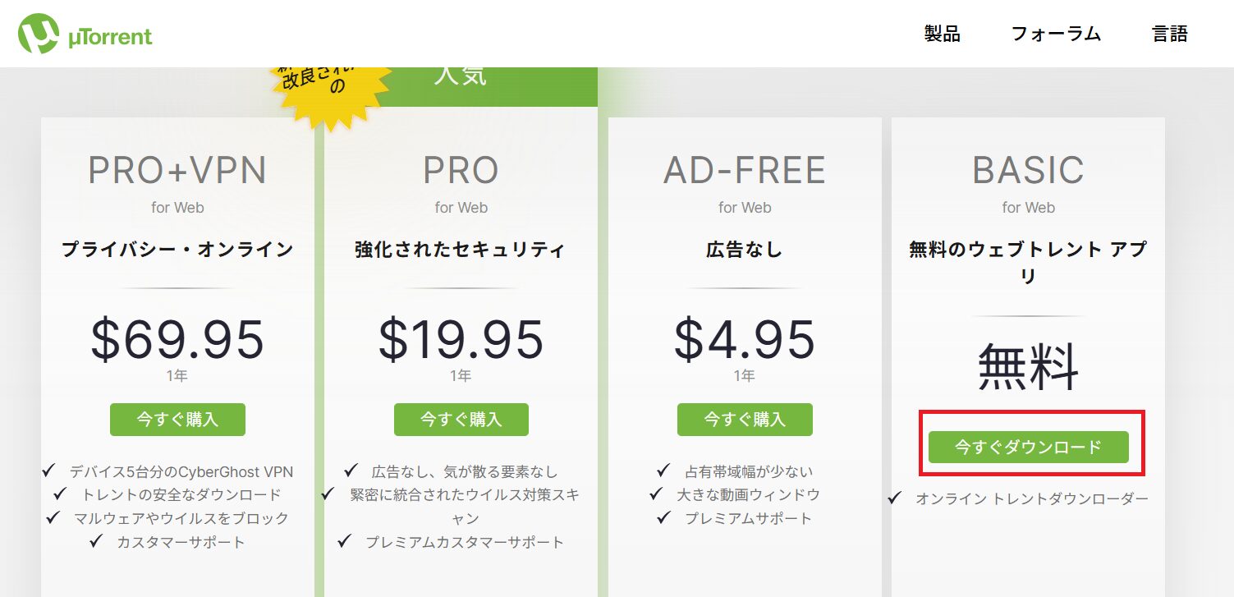The width and height of the screenshot is (1234, 597).
Task: Go to the フォーラム link
Action: [1055, 34]
